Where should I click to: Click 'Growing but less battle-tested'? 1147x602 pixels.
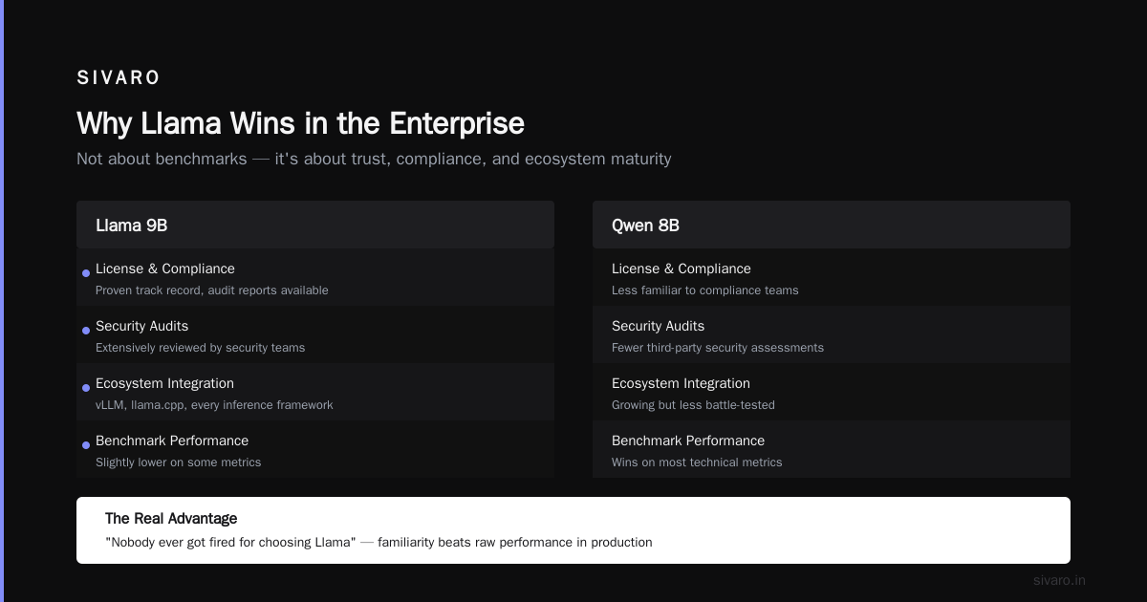click(693, 405)
